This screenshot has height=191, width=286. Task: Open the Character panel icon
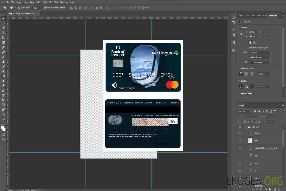(x=234, y=30)
